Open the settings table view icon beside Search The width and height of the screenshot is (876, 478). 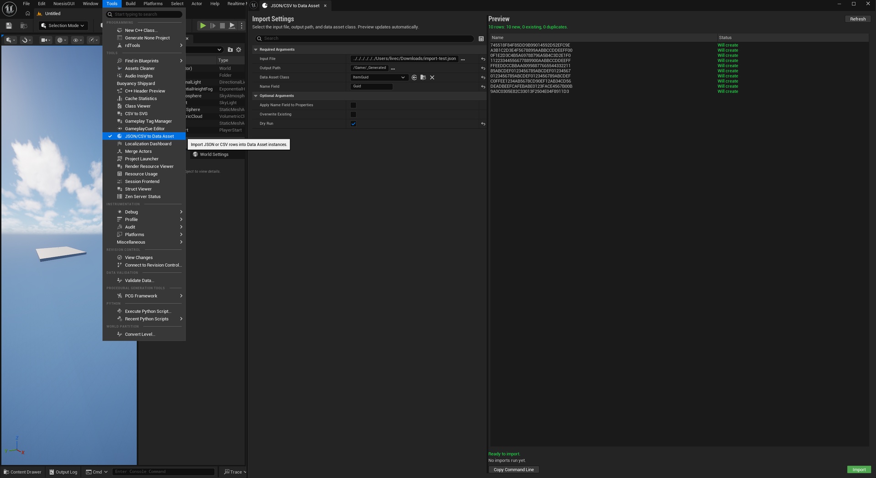(x=481, y=39)
